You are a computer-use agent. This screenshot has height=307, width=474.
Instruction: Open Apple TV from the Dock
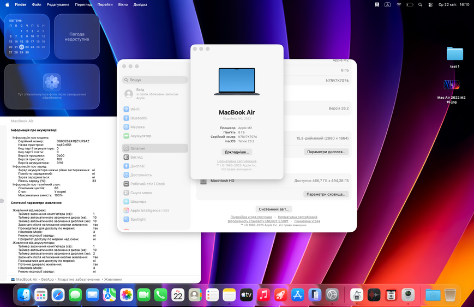(x=247, y=295)
